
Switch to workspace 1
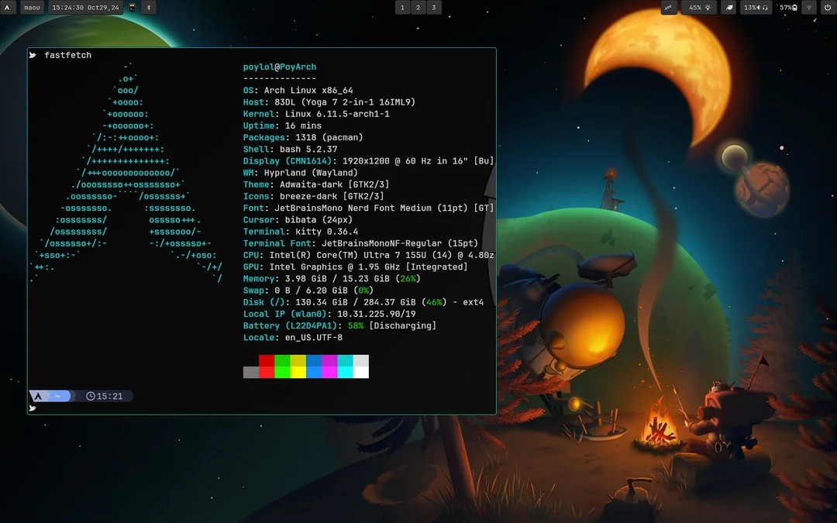pyautogui.click(x=402, y=8)
